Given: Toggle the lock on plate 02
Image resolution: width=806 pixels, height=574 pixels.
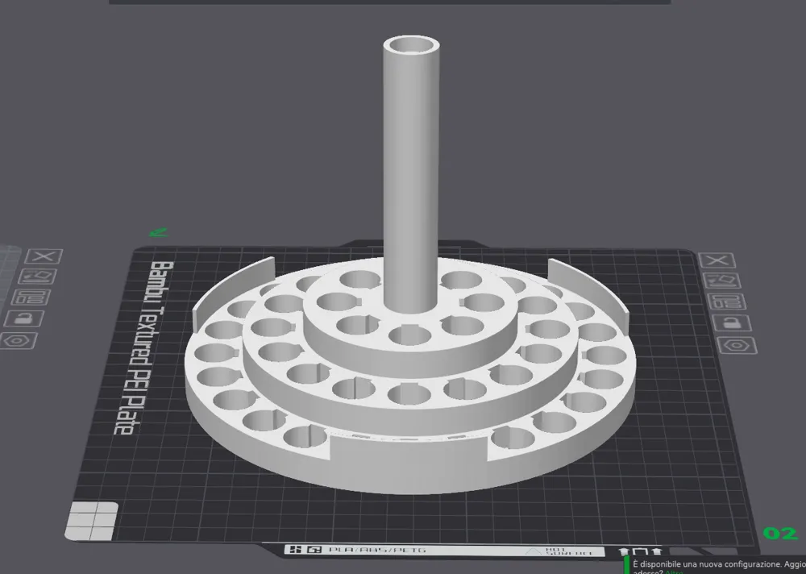Looking at the screenshot, I should pyautogui.click(x=732, y=323).
